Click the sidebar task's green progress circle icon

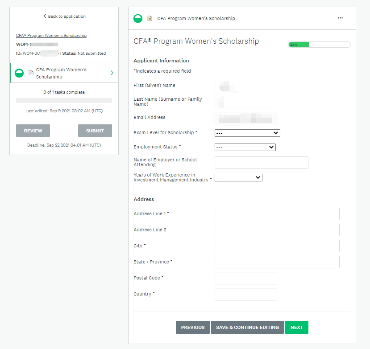[x=19, y=73]
